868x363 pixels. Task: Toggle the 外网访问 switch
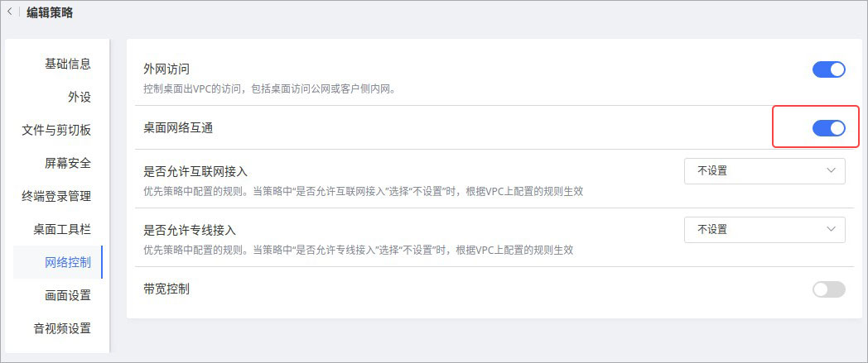pyautogui.click(x=828, y=69)
